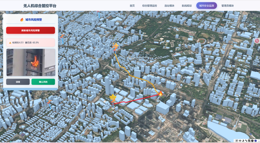Click the red 刷新城市风险预警 button
Image resolution: width=260 pixels, height=143 pixels.
tap(31, 30)
